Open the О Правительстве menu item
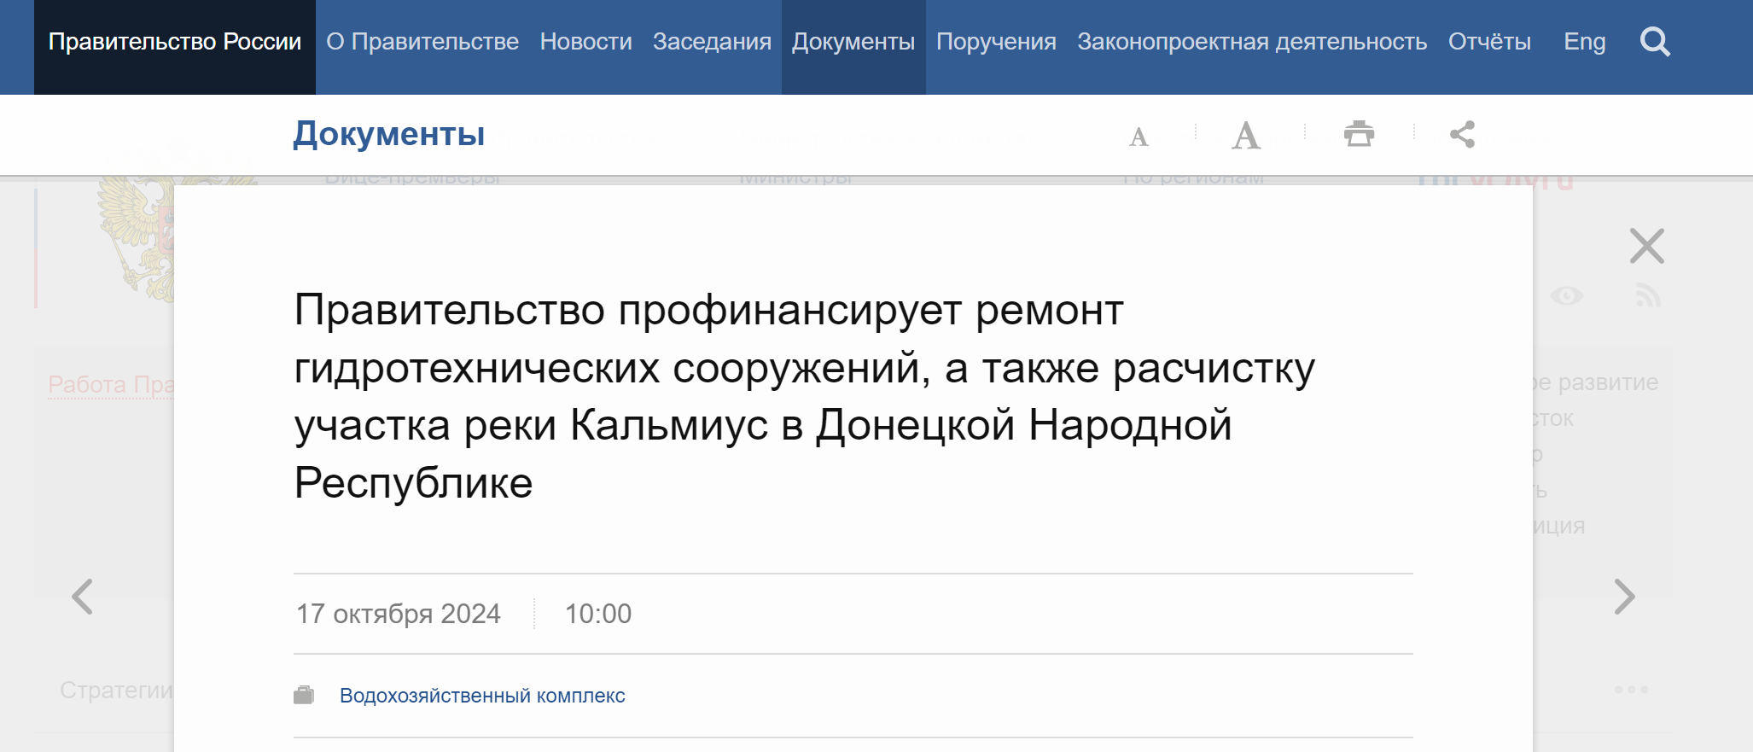1753x752 pixels. [422, 42]
